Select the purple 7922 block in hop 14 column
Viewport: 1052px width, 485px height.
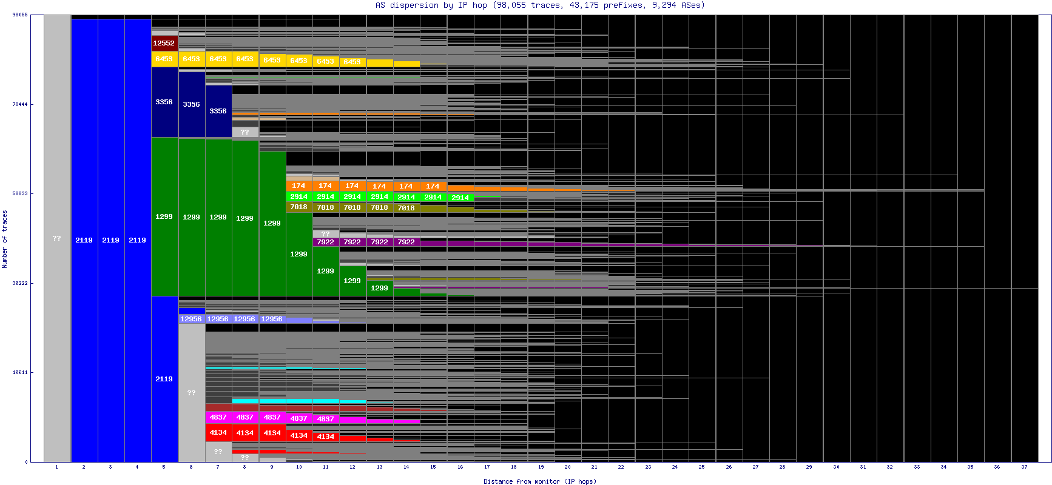pyautogui.click(x=406, y=242)
